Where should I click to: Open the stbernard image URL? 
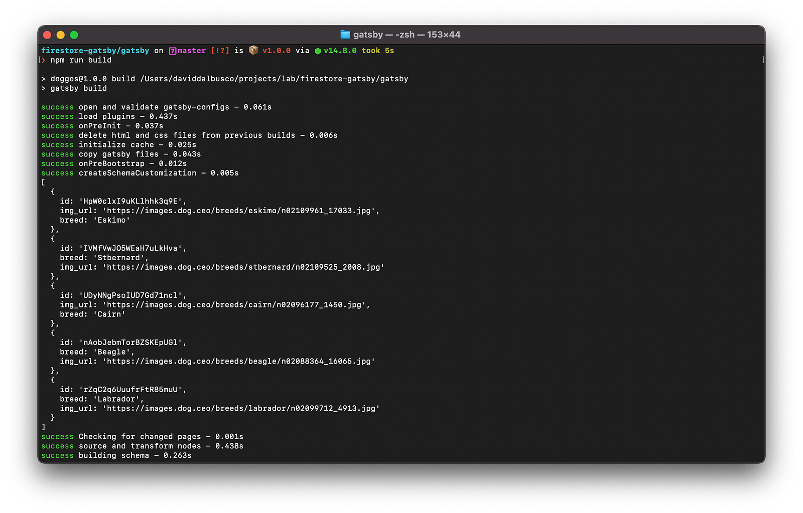coord(243,267)
